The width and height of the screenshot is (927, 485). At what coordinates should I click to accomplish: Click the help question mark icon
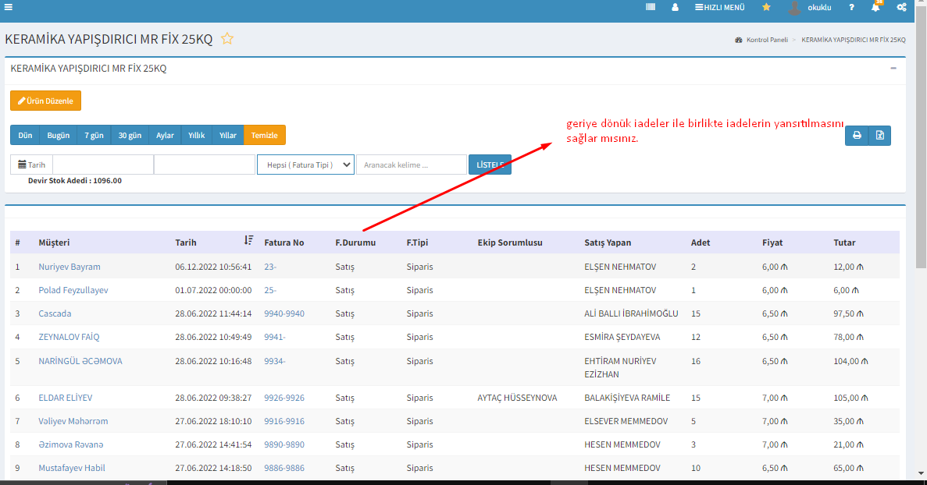click(851, 7)
